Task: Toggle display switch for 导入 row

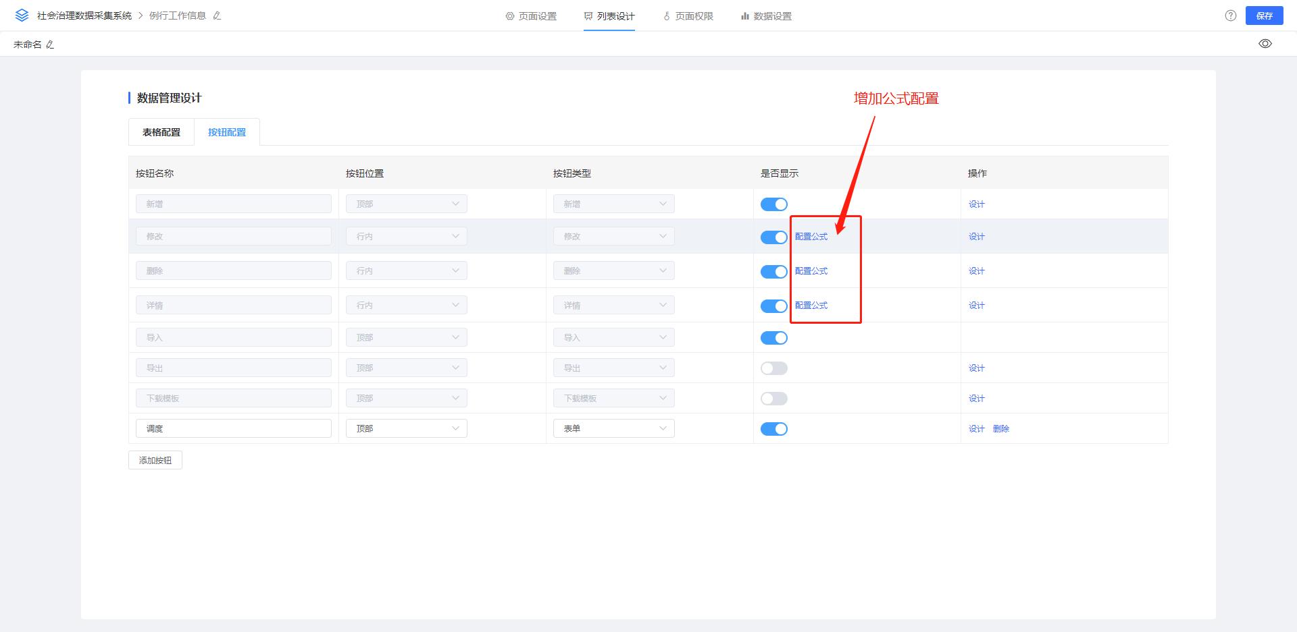Action: 774,338
